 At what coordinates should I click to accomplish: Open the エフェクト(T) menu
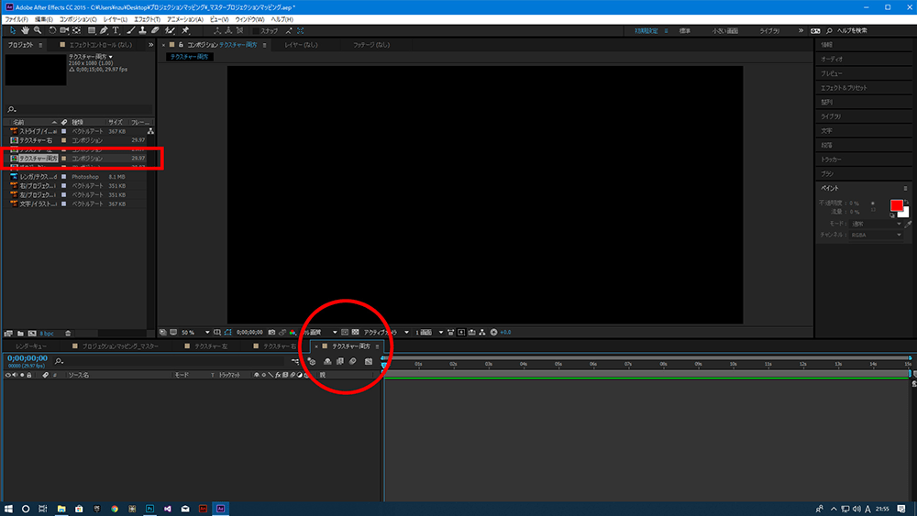click(147, 19)
